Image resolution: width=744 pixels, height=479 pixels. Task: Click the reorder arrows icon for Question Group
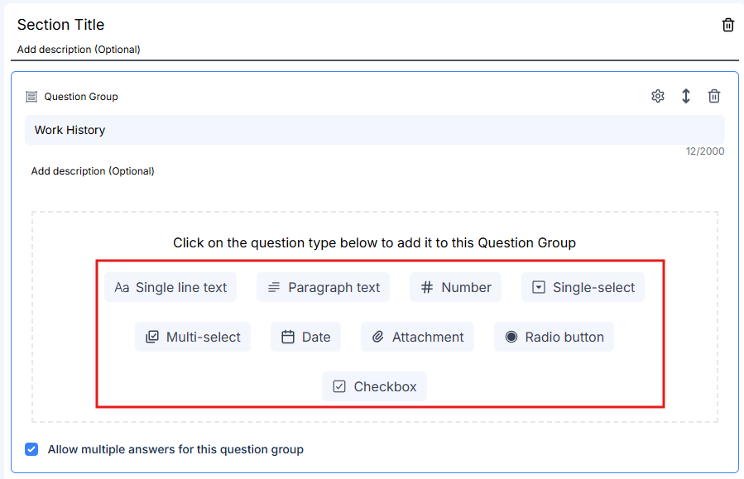(685, 96)
